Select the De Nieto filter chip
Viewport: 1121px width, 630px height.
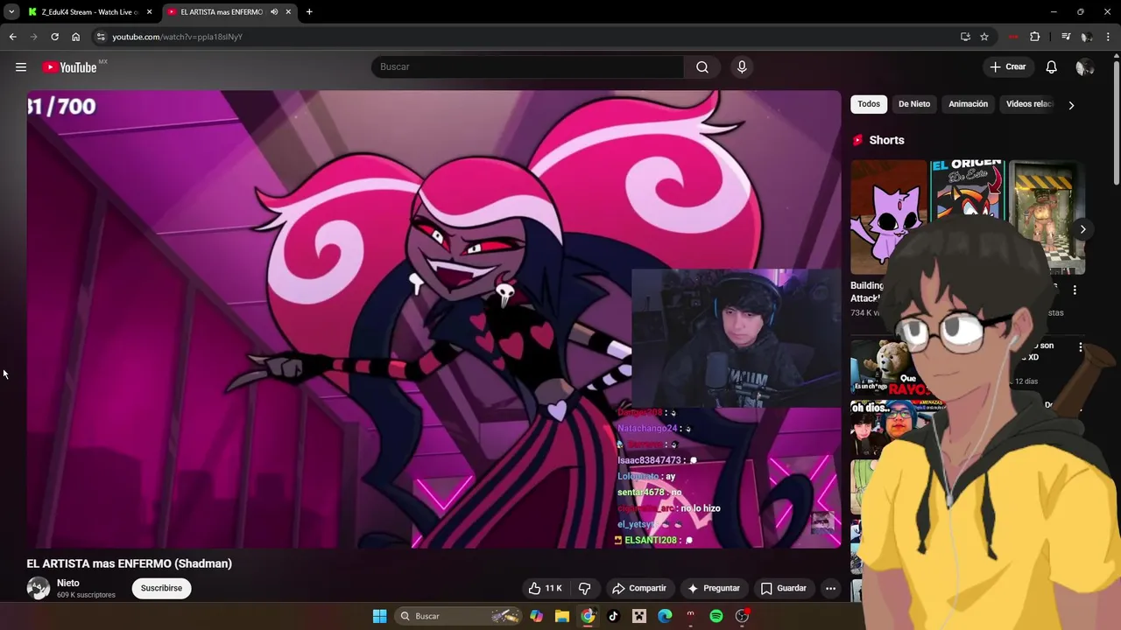[914, 104]
